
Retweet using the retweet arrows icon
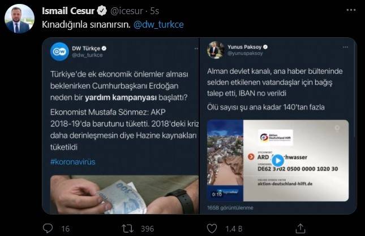128,229
